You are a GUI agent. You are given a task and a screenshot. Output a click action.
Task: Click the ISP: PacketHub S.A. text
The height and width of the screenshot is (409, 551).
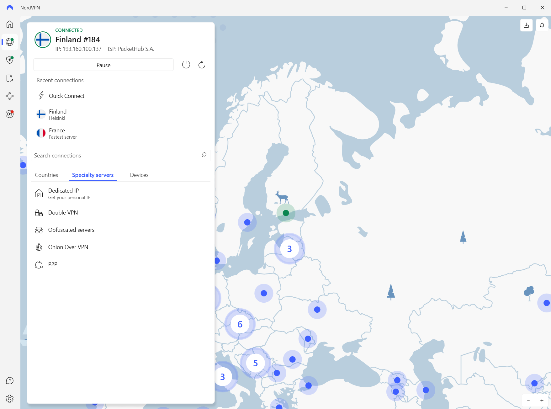coord(131,49)
